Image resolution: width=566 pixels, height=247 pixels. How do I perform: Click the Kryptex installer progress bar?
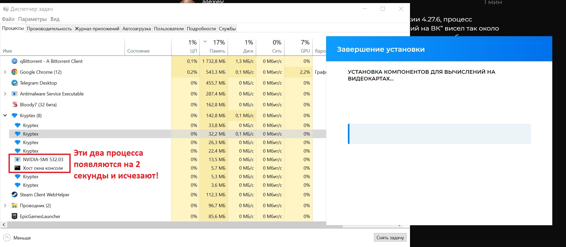pyautogui.click(x=439, y=134)
